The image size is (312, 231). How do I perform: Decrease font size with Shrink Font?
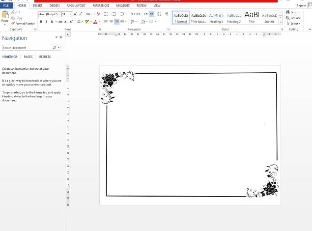[81, 14]
